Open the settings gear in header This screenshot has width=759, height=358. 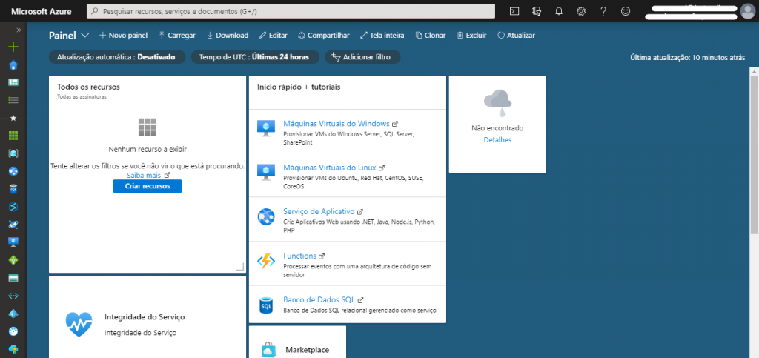pyautogui.click(x=581, y=11)
